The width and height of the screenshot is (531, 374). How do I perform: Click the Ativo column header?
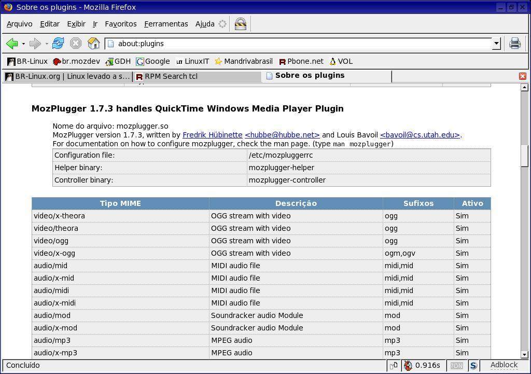[472, 203]
